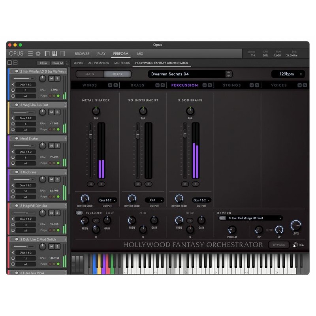Toggle the left sidebar panel icon
Viewport: 316px width, 316px height.
coord(47,54)
